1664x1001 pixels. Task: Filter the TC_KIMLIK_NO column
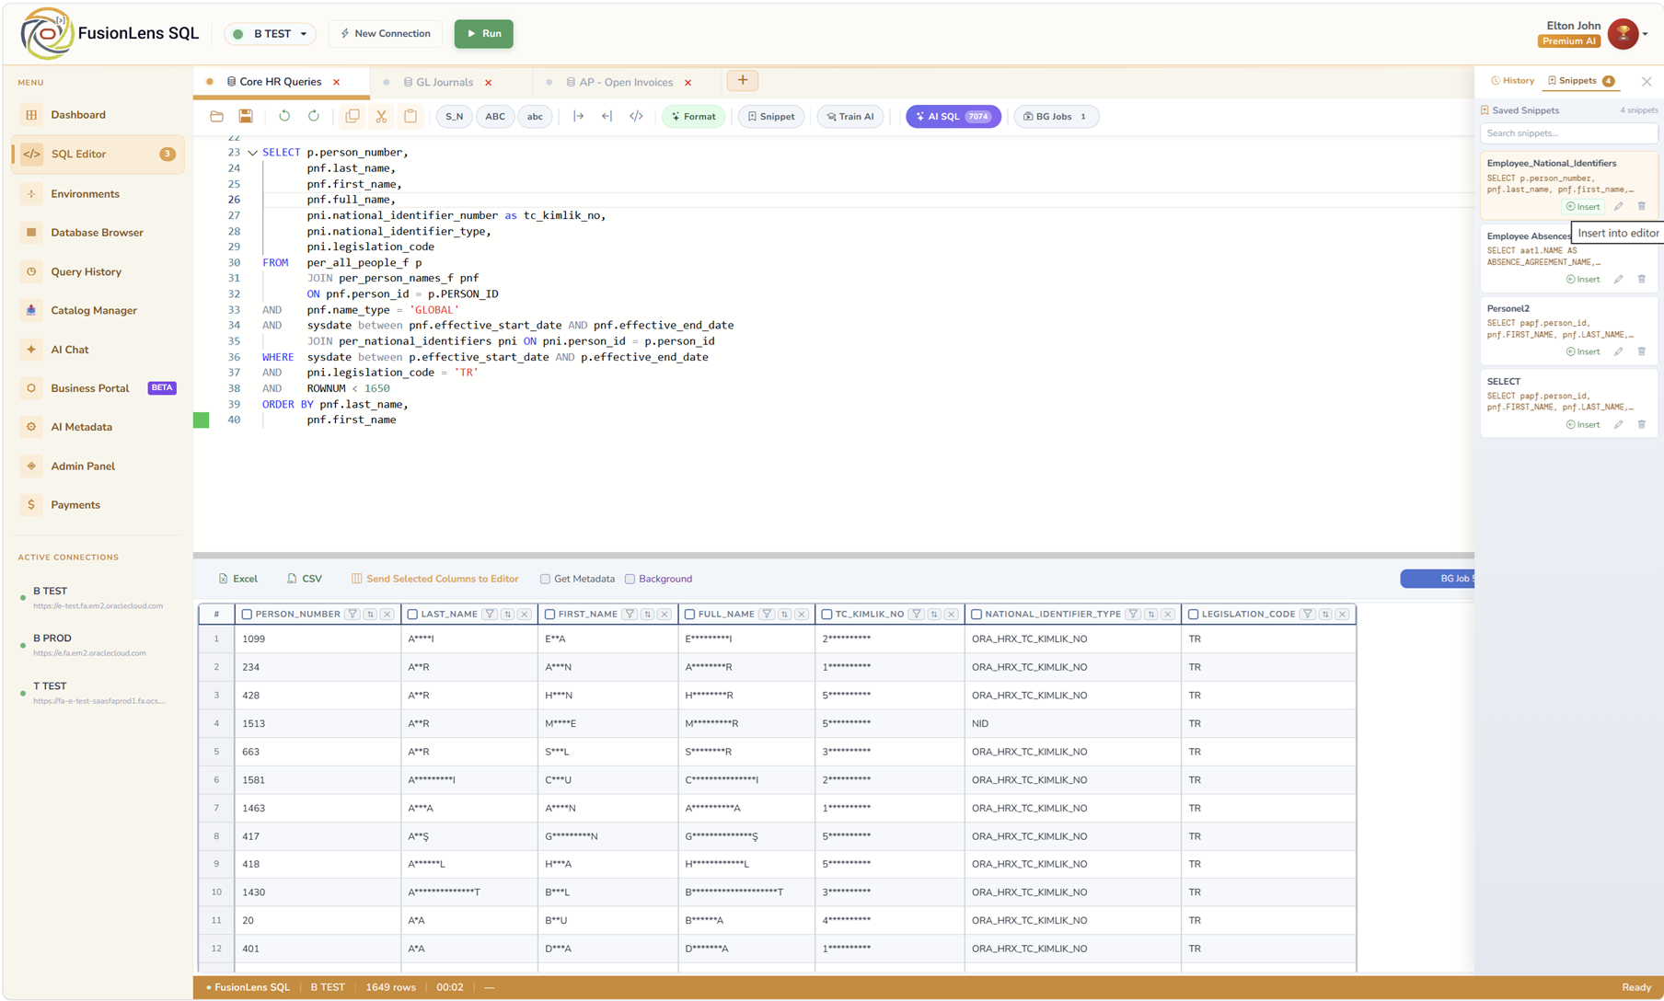917,615
